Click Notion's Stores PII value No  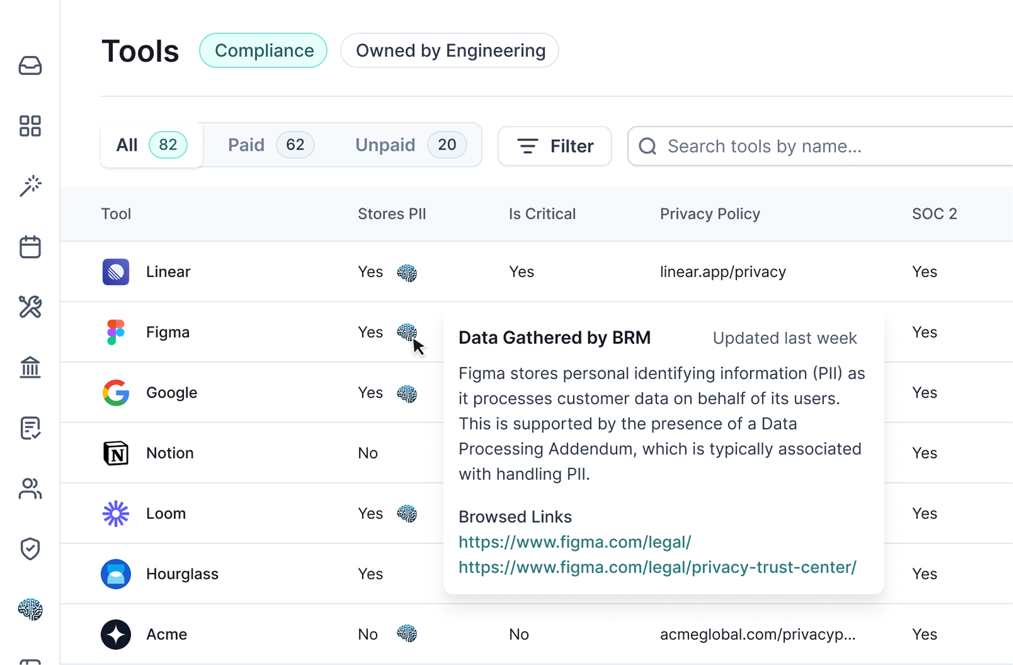pos(368,453)
